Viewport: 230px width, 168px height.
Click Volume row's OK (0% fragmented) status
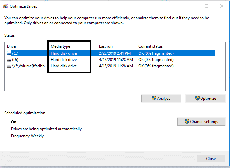(156, 66)
